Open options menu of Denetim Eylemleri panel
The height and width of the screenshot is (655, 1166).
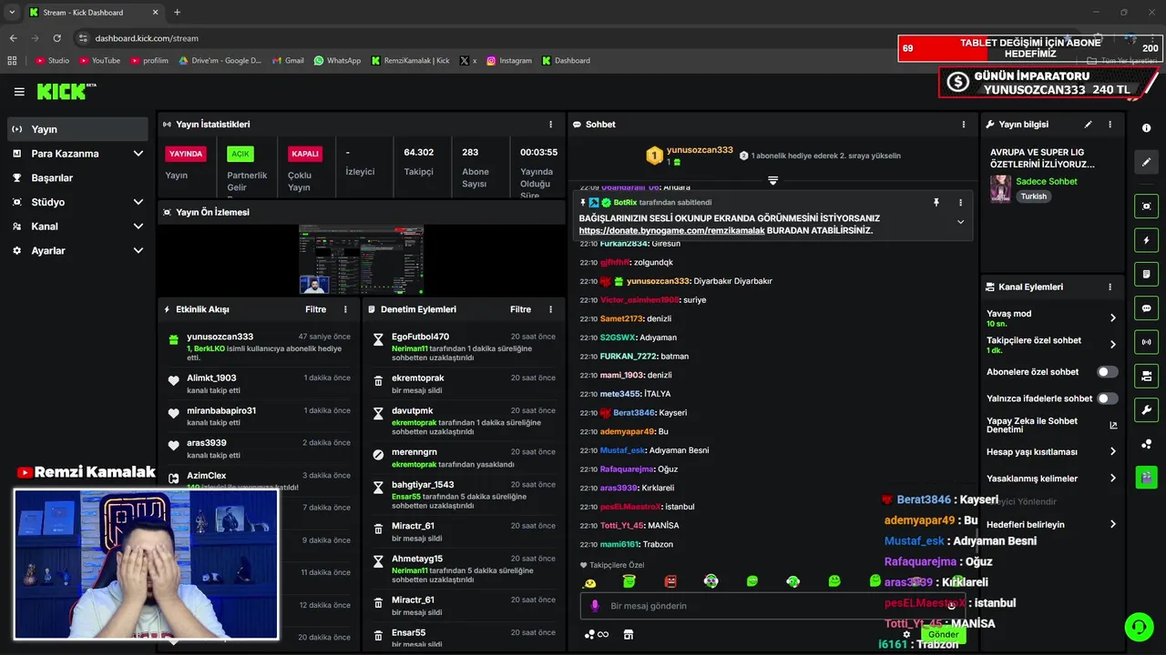pos(550,309)
